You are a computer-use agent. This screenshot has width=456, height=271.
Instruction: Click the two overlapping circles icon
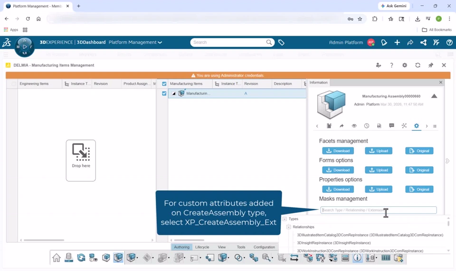pyautogui.click(x=238, y=258)
